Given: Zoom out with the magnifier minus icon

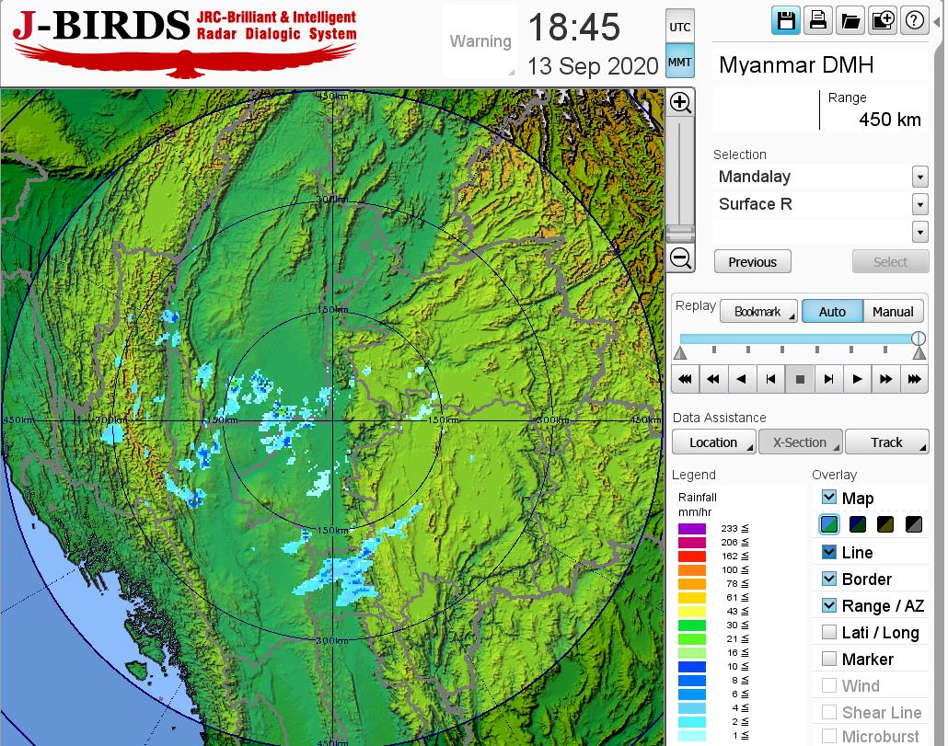Looking at the screenshot, I should [x=680, y=258].
